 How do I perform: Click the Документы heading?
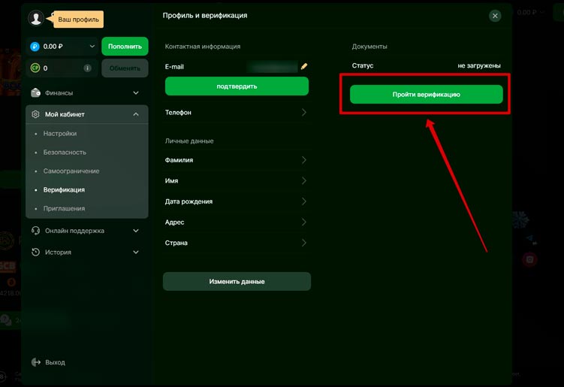369,47
